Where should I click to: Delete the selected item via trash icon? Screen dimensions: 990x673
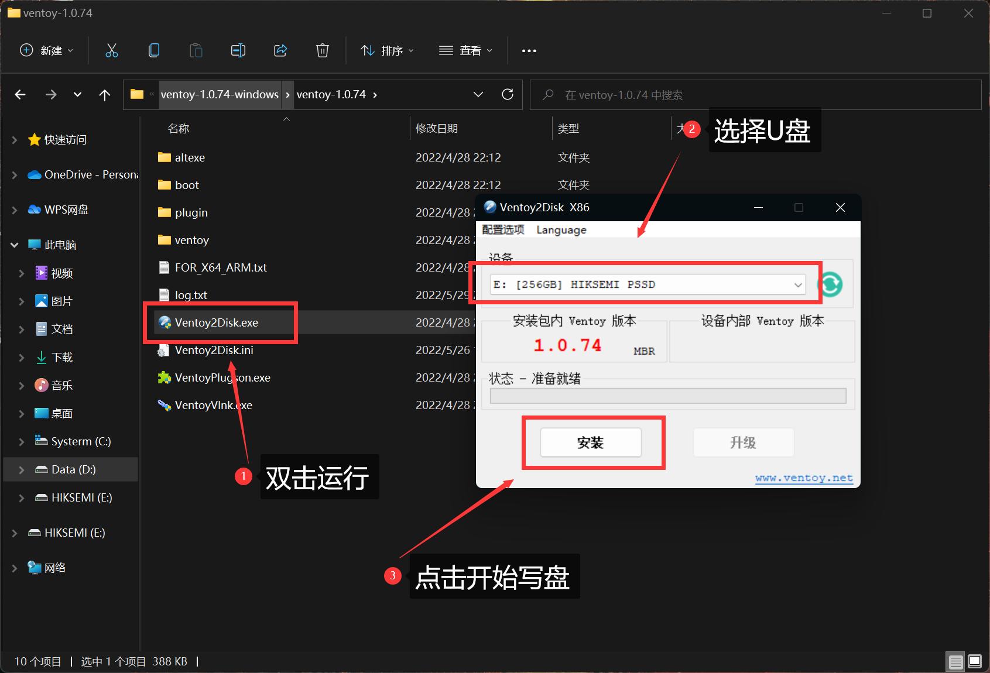[x=323, y=50]
